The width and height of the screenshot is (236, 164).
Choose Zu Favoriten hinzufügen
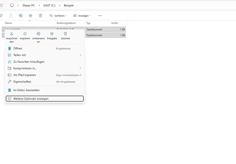click(x=45, y=62)
